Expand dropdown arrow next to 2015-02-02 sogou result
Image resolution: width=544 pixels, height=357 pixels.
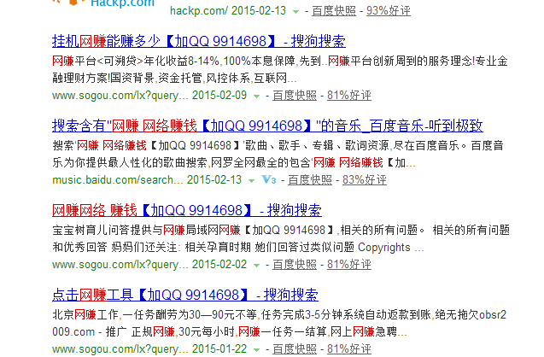(256, 266)
